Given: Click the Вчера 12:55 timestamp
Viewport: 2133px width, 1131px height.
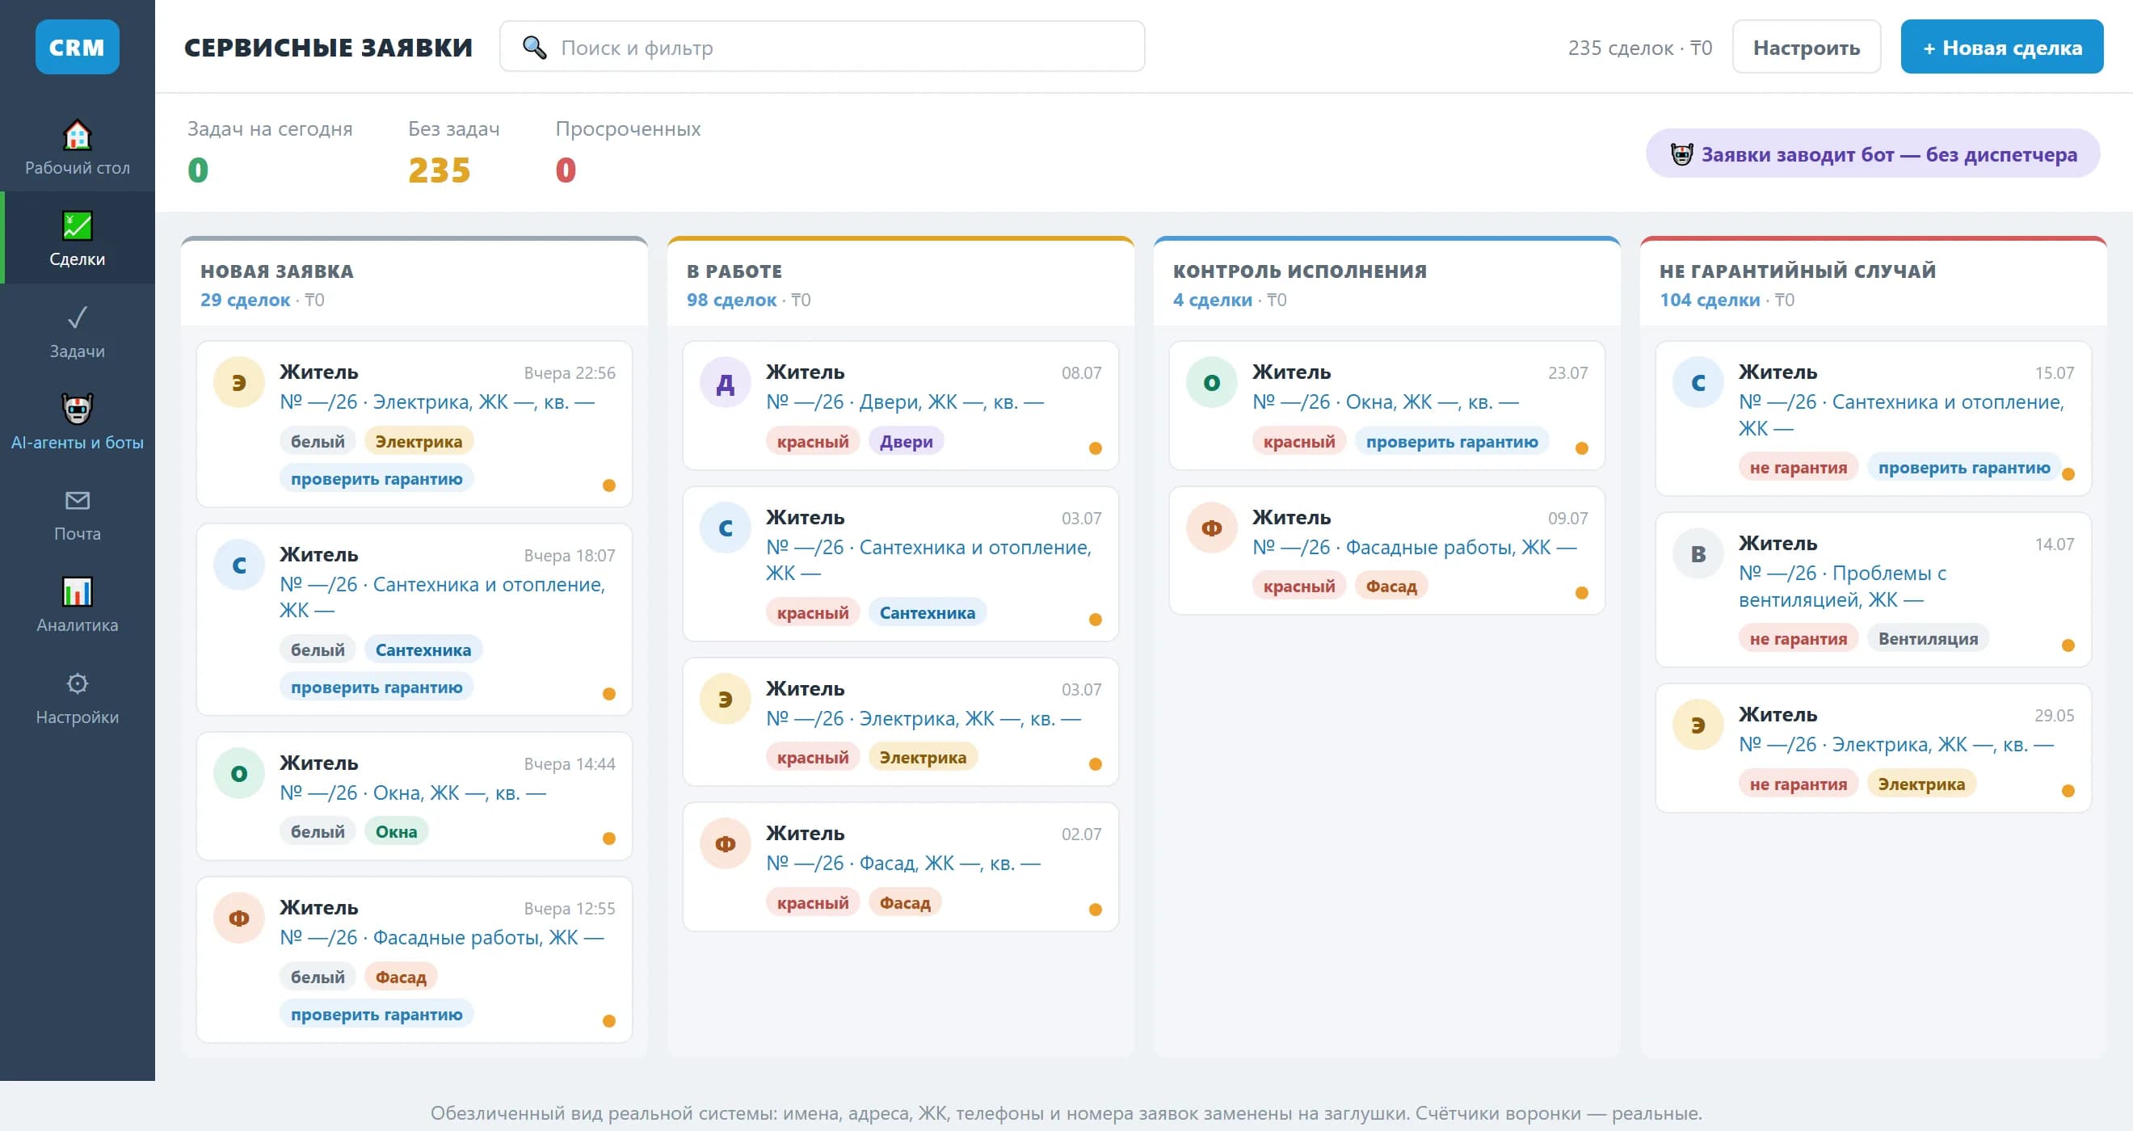Looking at the screenshot, I should pos(569,909).
